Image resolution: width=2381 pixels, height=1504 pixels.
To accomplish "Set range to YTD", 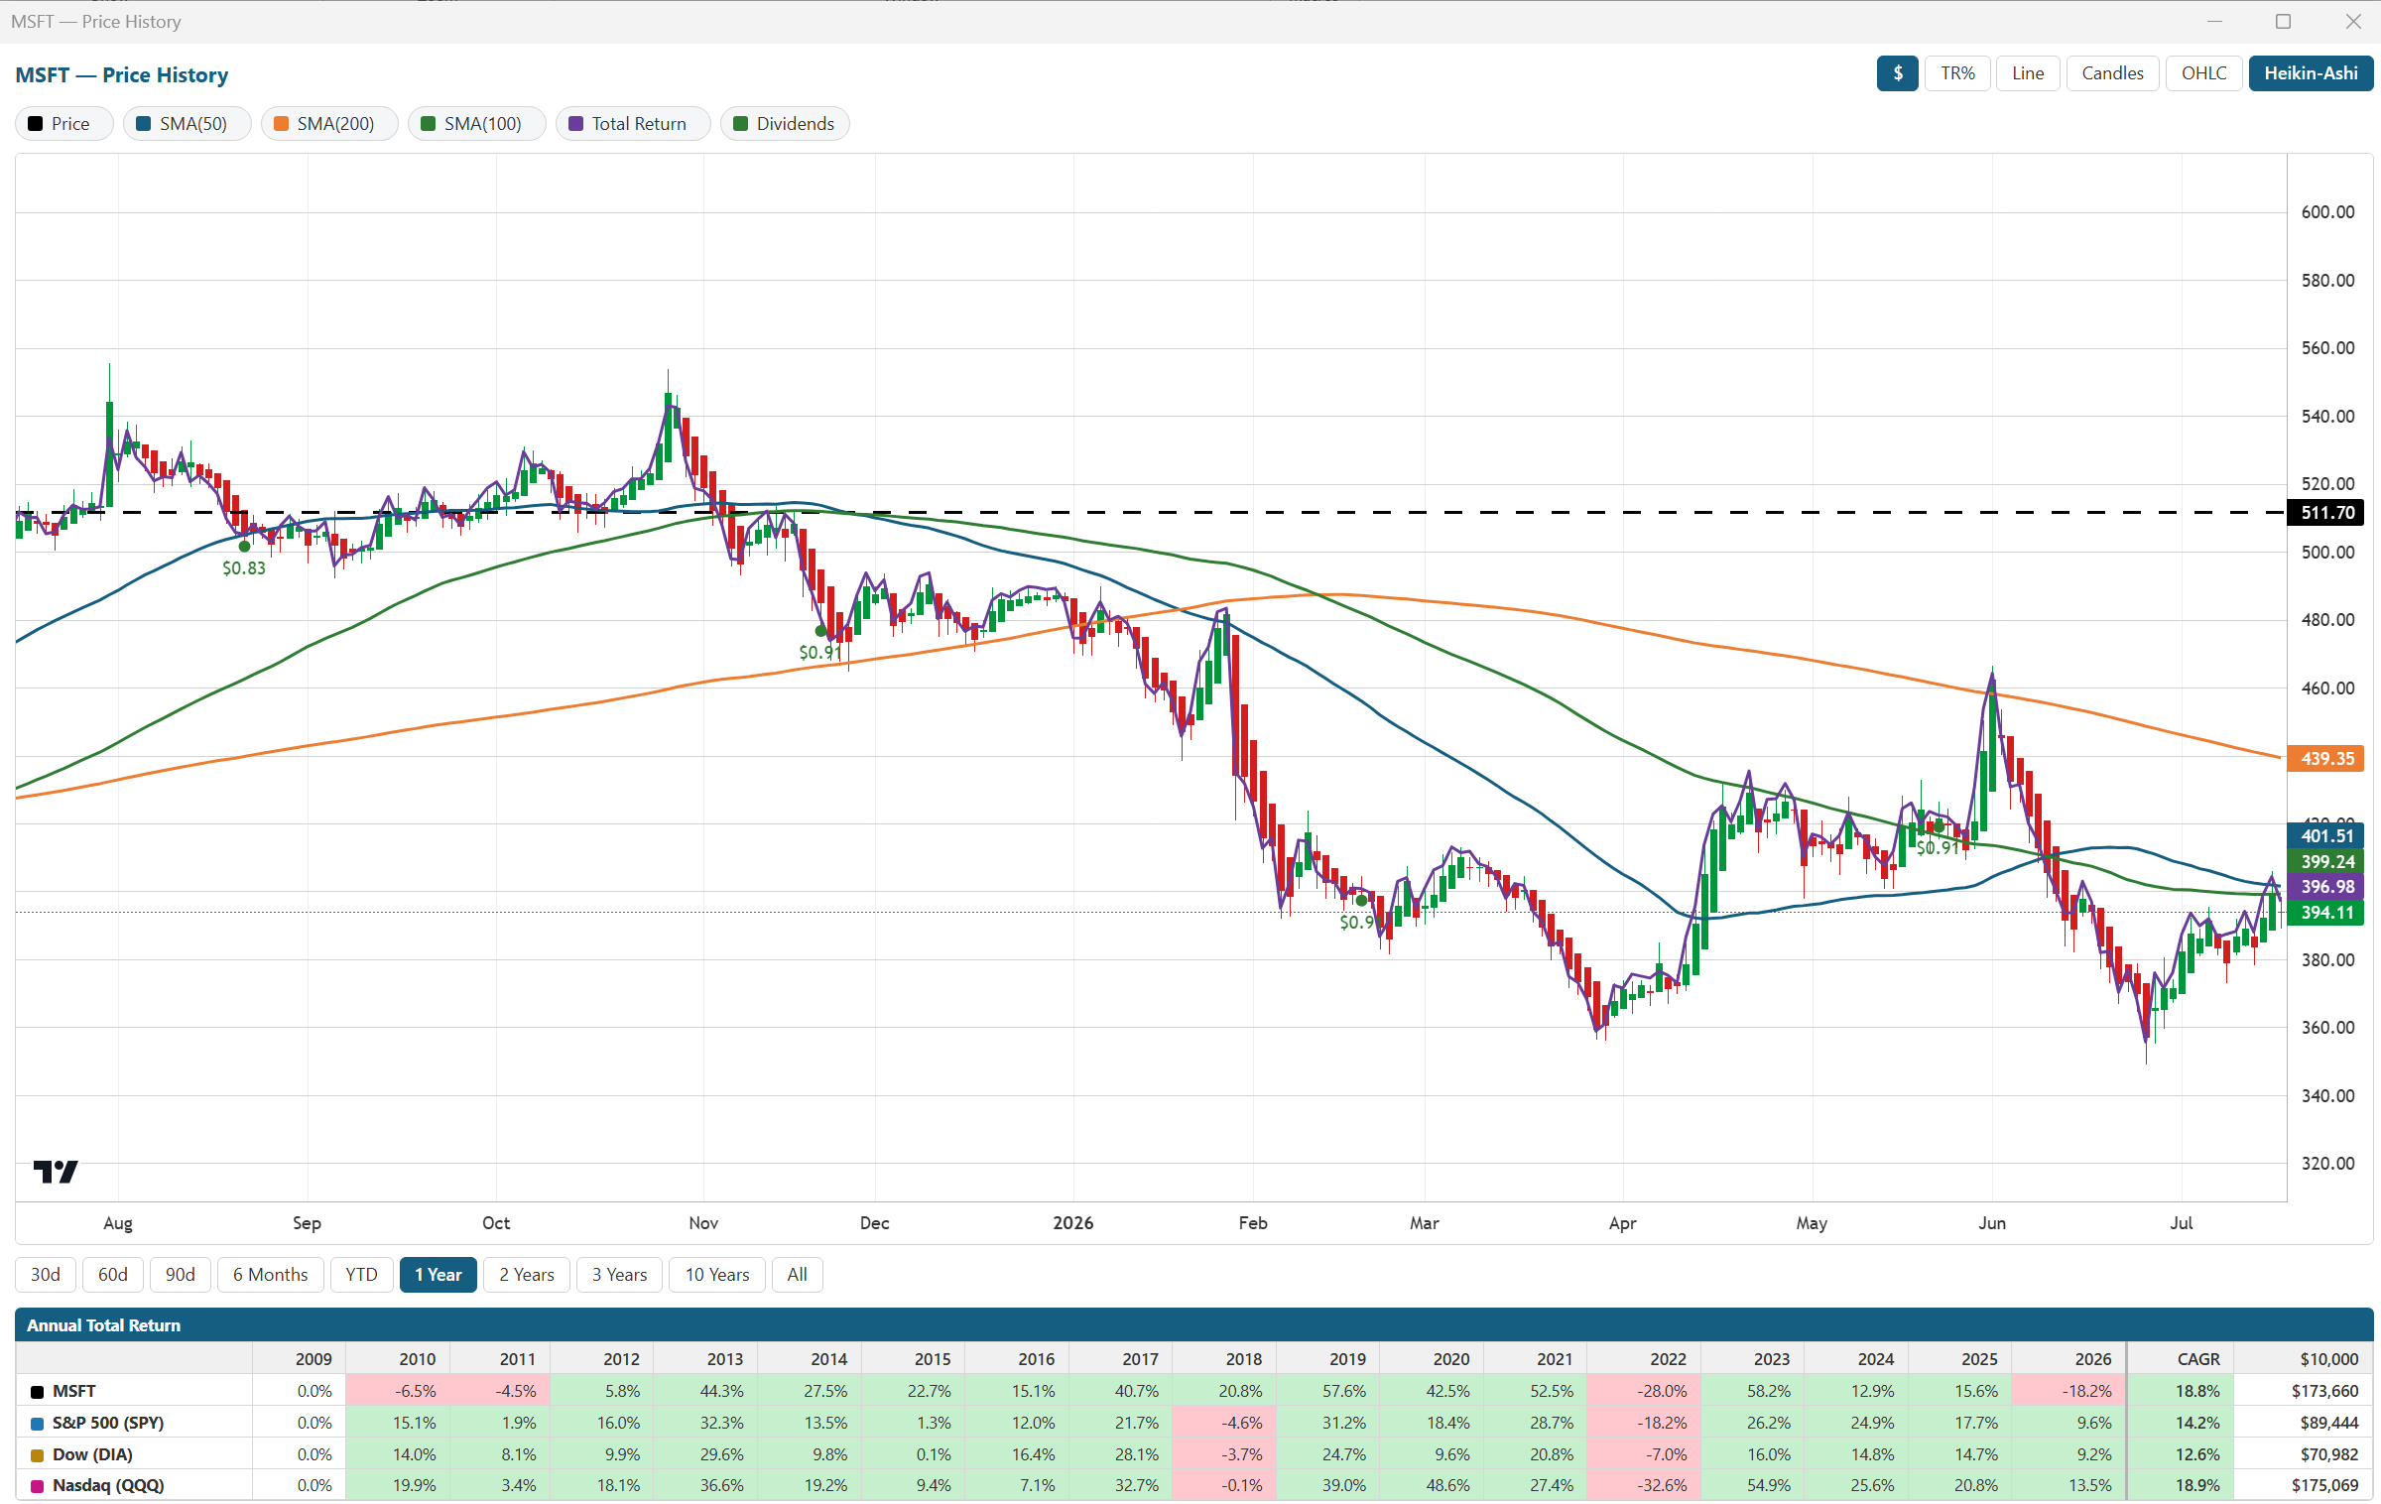I will (361, 1275).
